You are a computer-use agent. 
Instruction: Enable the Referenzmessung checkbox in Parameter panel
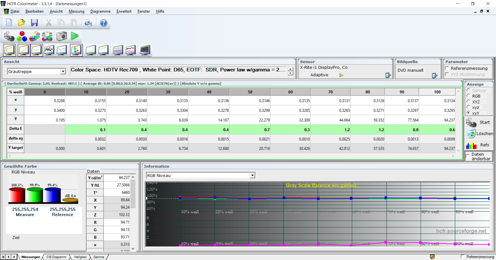(x=447, y=68)
